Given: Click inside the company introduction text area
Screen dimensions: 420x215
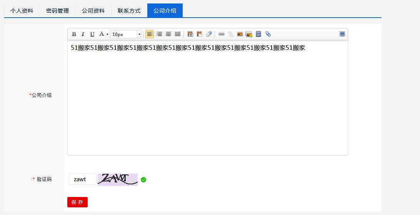Looking at the screenshot, I should tap(208, 98).
